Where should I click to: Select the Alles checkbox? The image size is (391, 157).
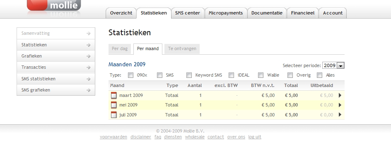(319, 75)
